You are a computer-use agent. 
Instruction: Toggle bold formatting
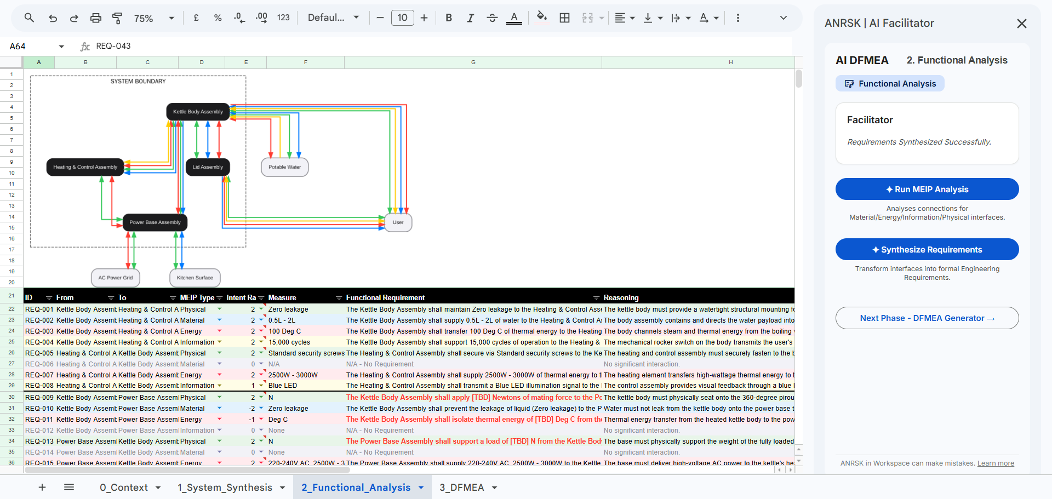tap(448, 18)
